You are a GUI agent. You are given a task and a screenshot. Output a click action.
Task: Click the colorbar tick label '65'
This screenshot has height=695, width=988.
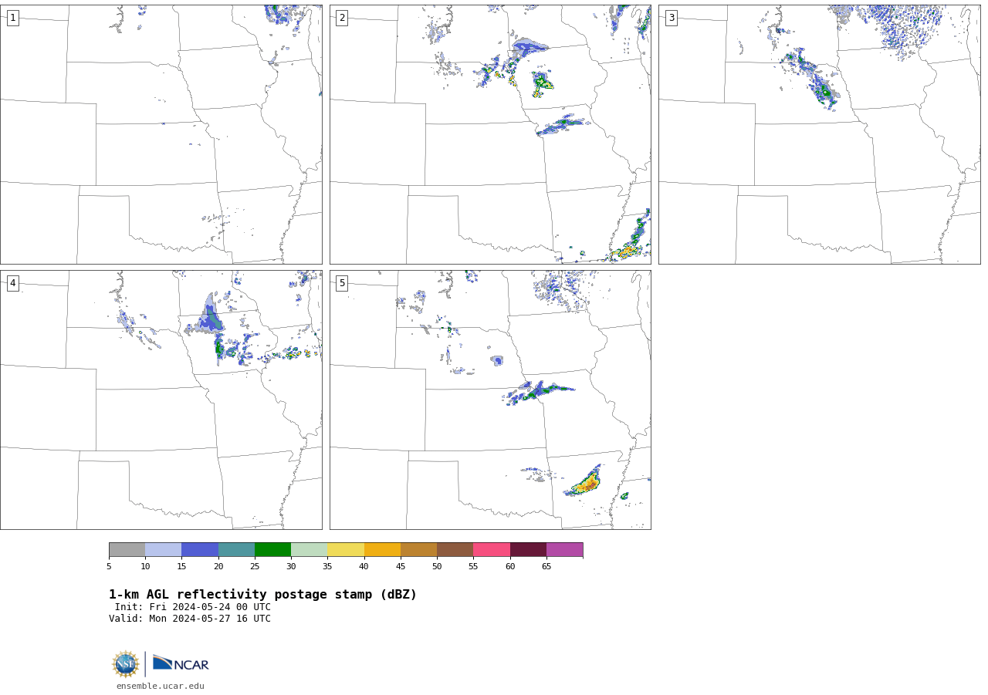(x=546, y=567)
